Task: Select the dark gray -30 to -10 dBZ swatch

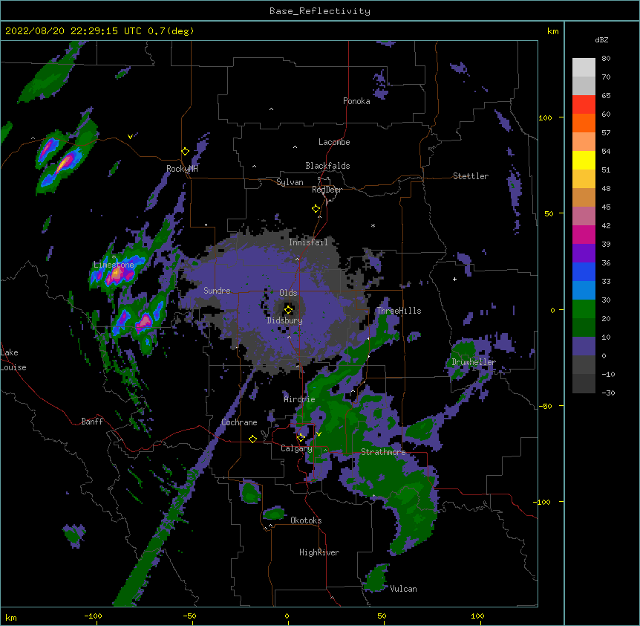Action: pos(584,384)
